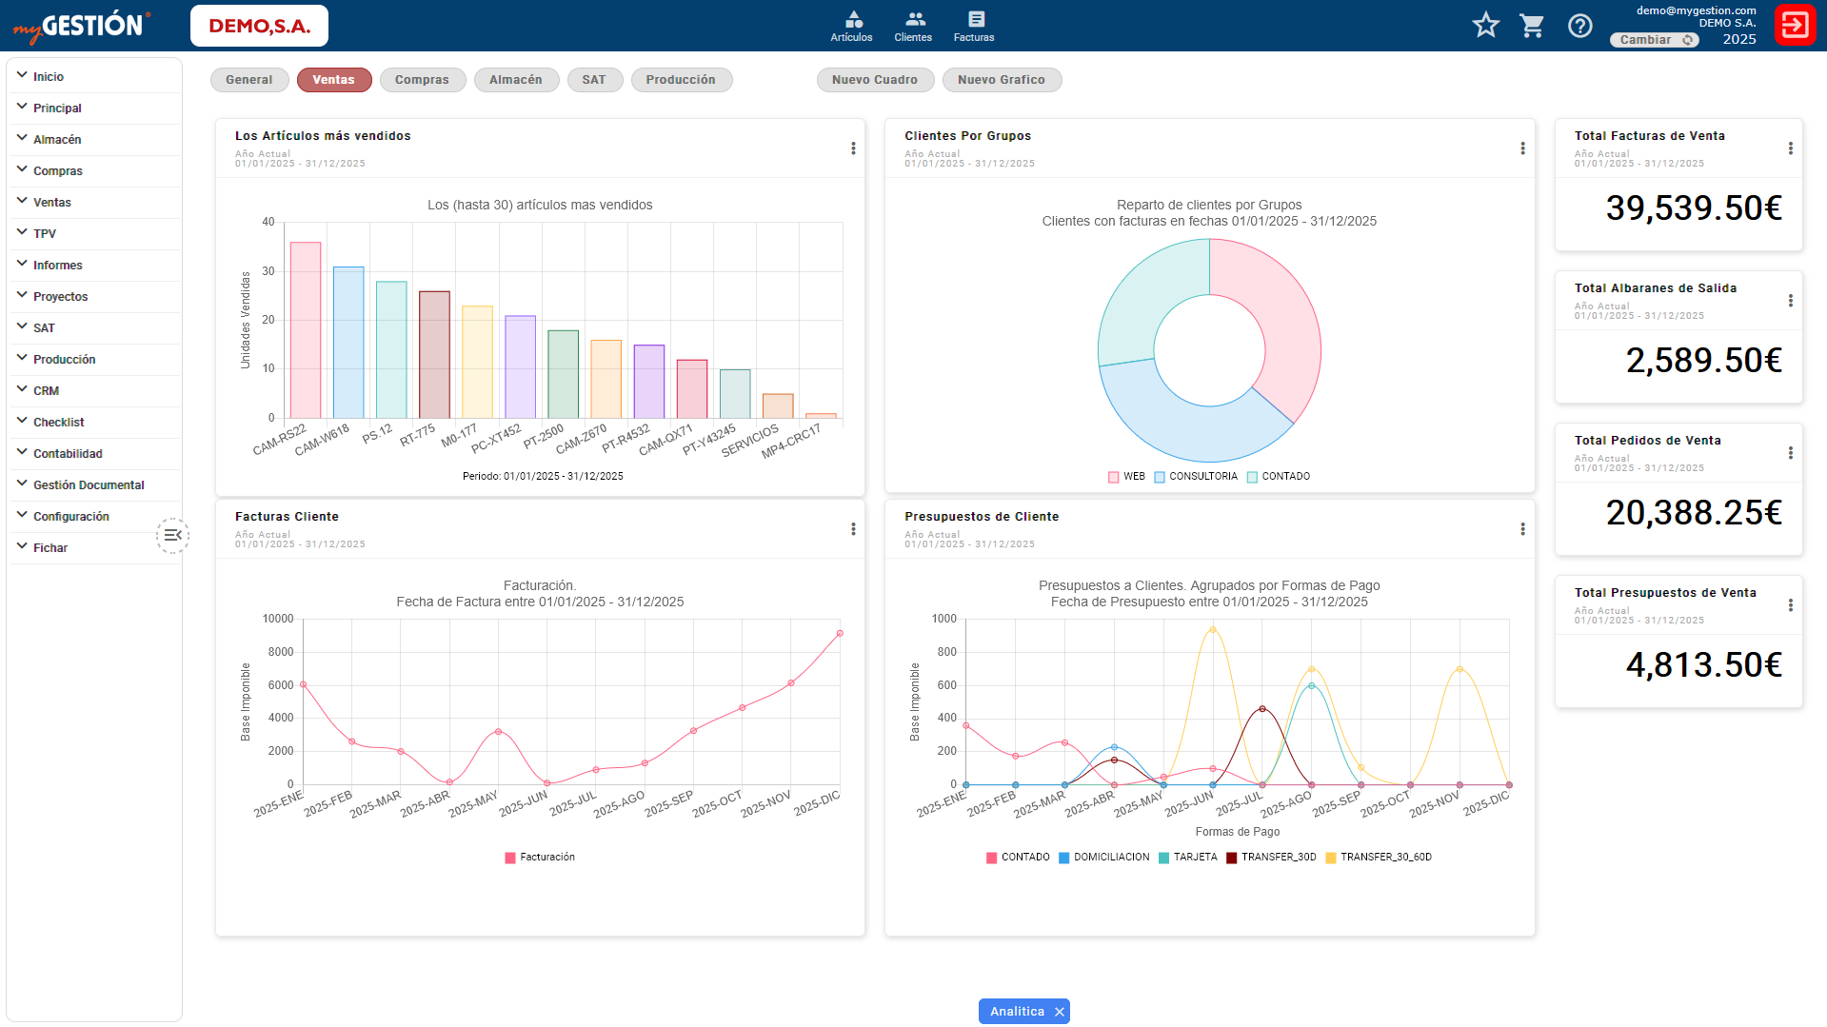Switch to the Compras dashboard tab
The image size is (1827, 1027).
click(422, 80)
